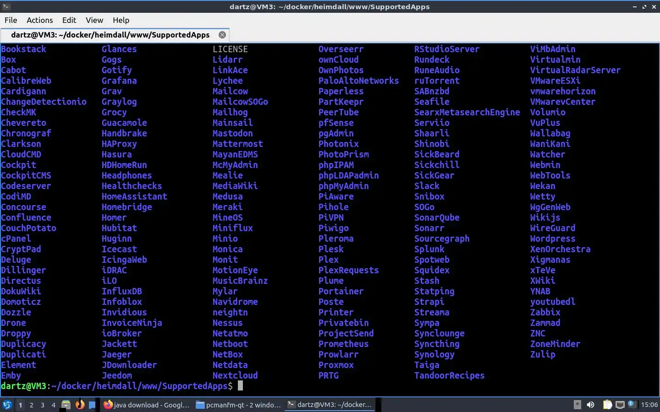Switch to workspace 2 in pager

point(31,405)
